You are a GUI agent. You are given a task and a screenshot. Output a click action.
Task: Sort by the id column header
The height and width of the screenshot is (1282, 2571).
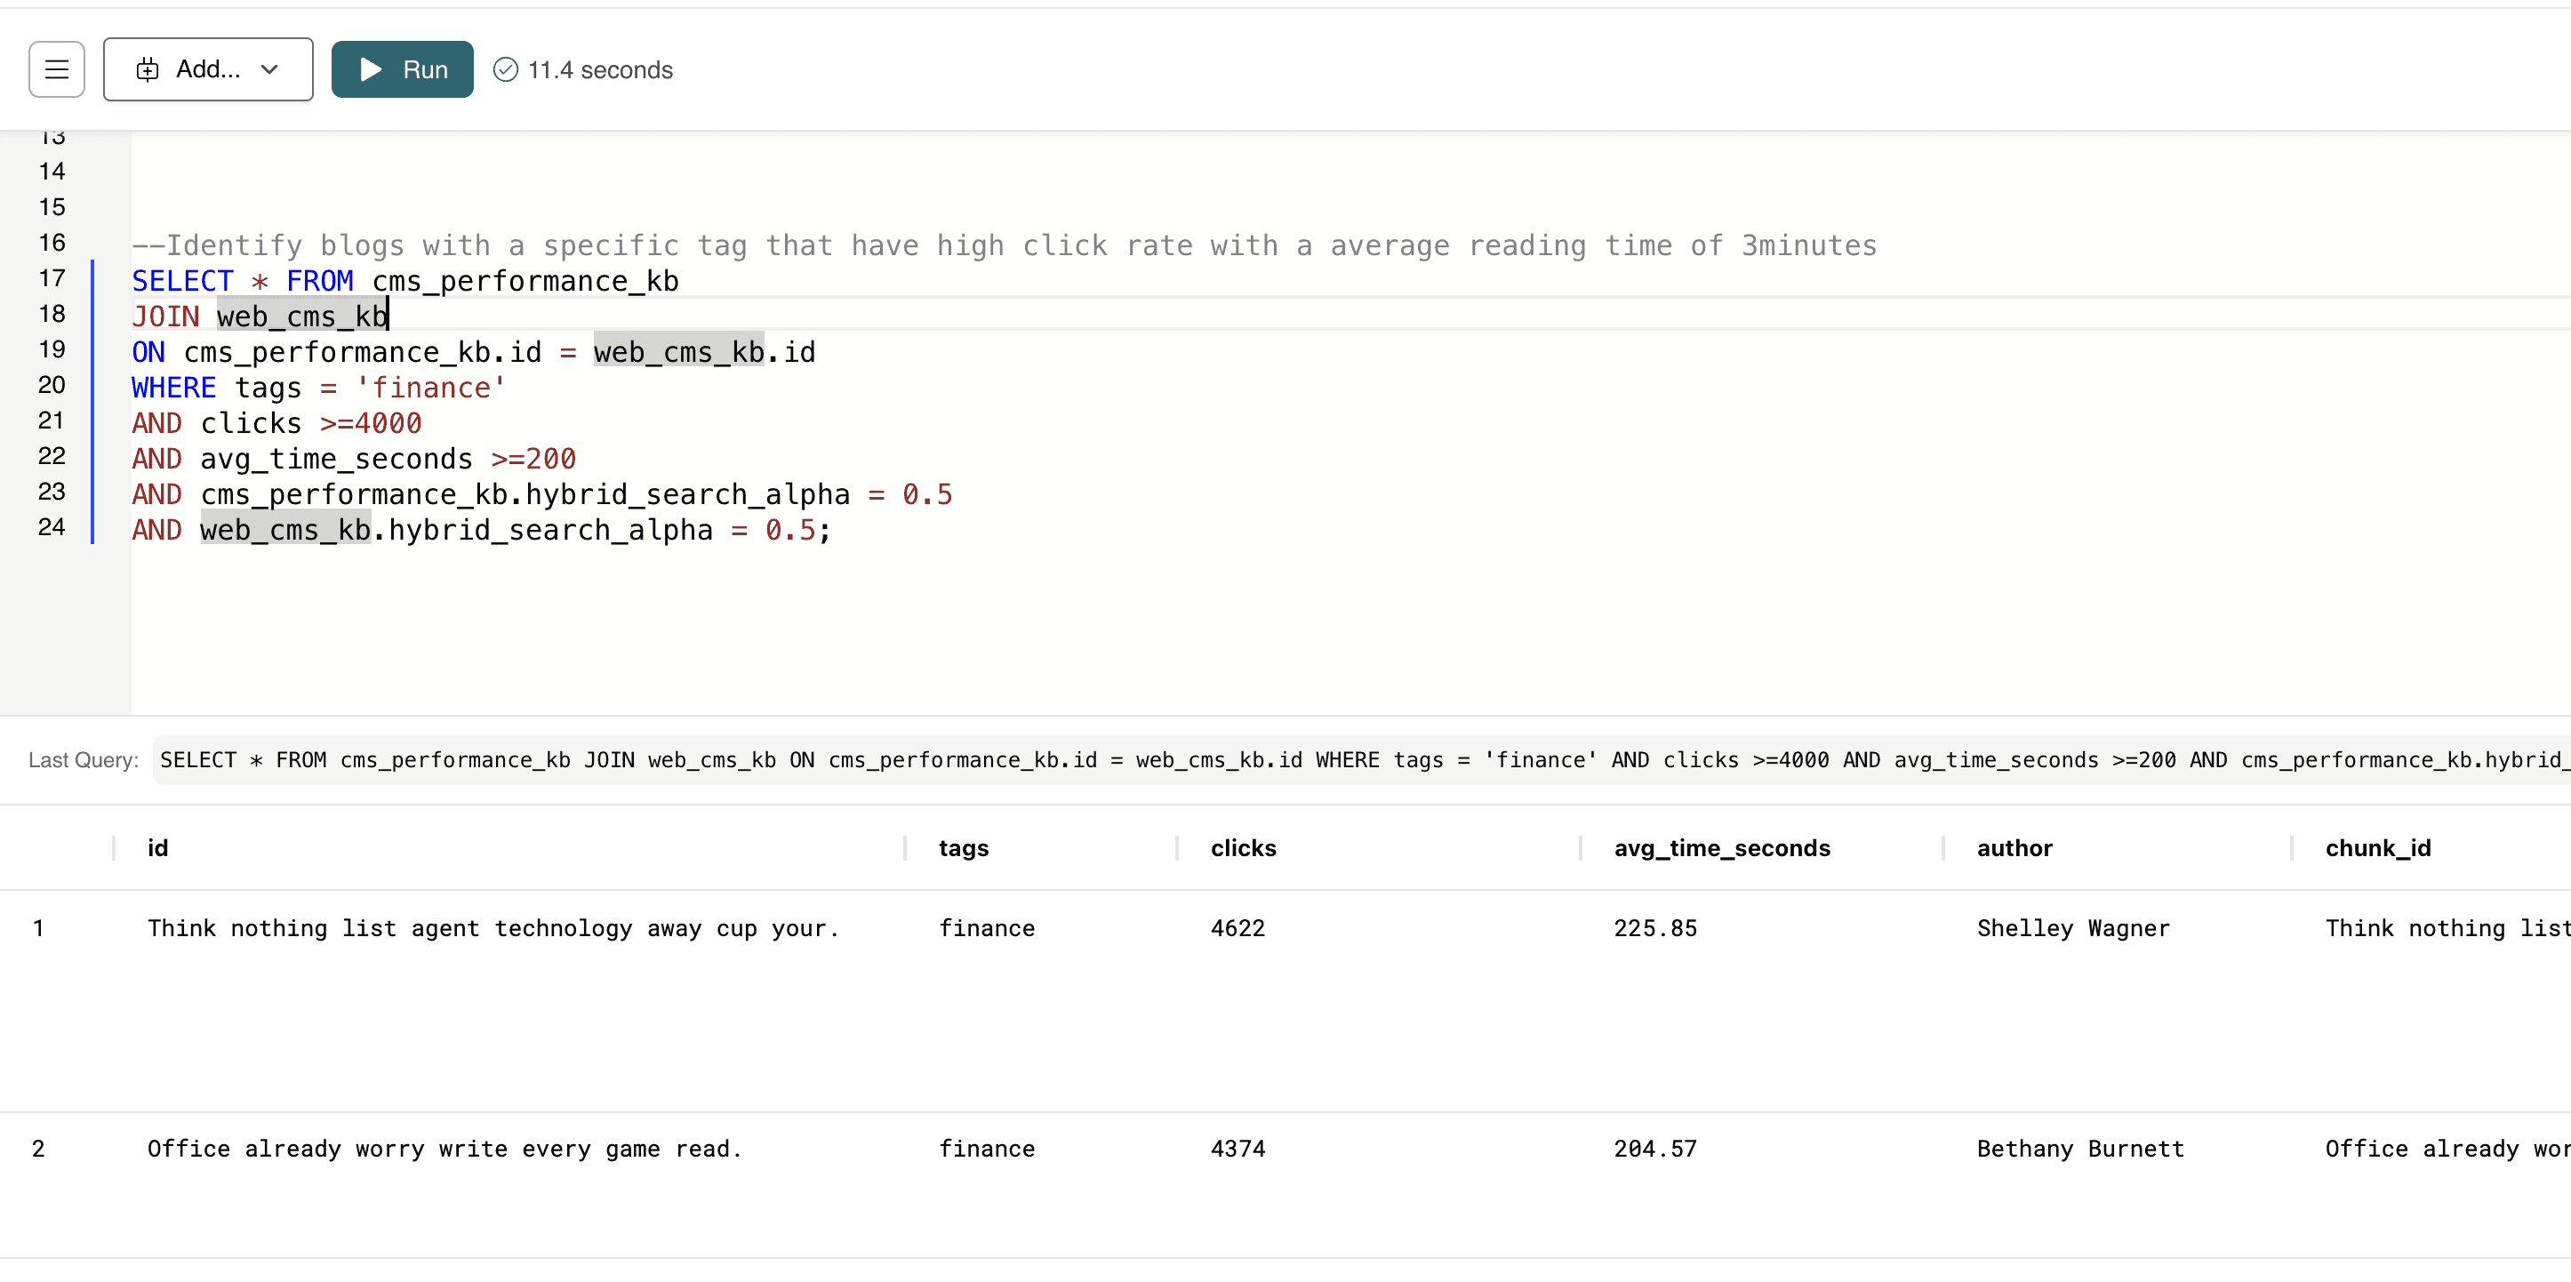157,847
